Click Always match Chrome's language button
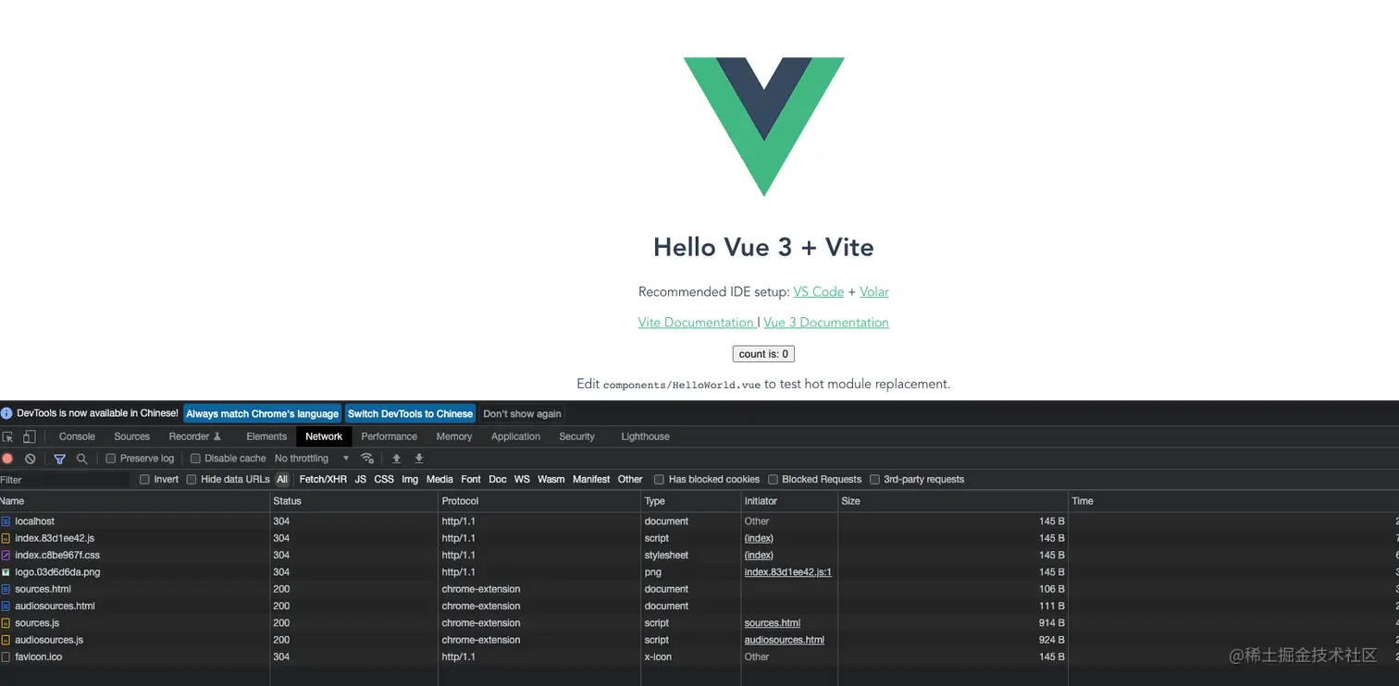Image resolution: width=1399 pixels, height=686 pixels. point(262,413)
